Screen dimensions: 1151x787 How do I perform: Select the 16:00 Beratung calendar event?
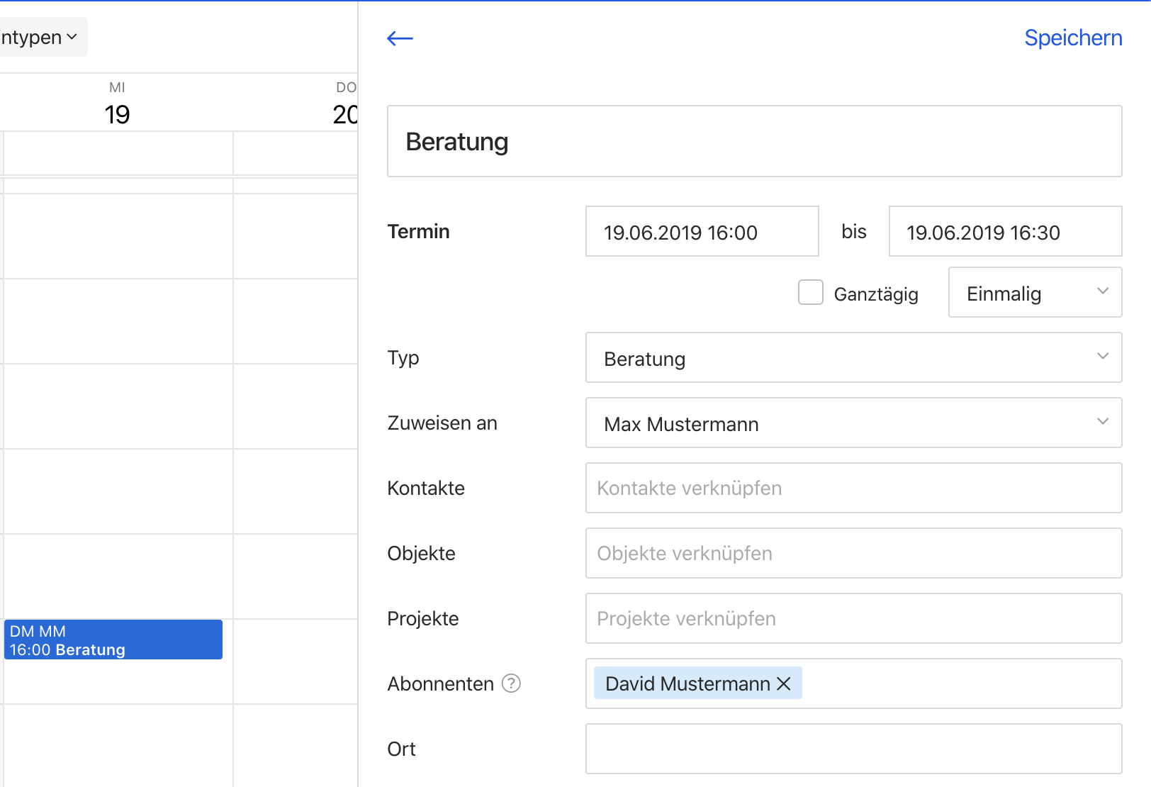click(113, 640)
